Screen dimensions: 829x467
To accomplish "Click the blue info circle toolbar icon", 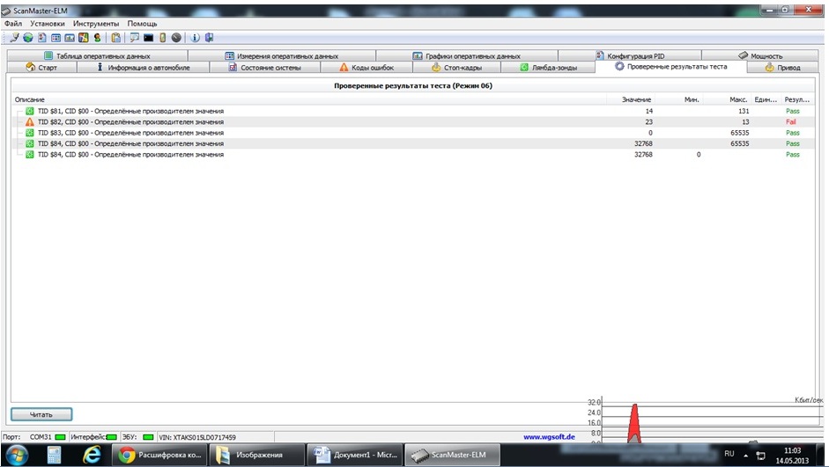I will pos(196,38).
